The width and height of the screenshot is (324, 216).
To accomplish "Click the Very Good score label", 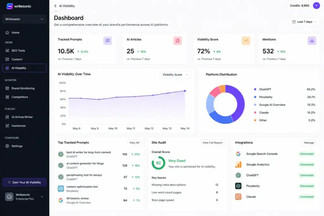I will point(177,161).
